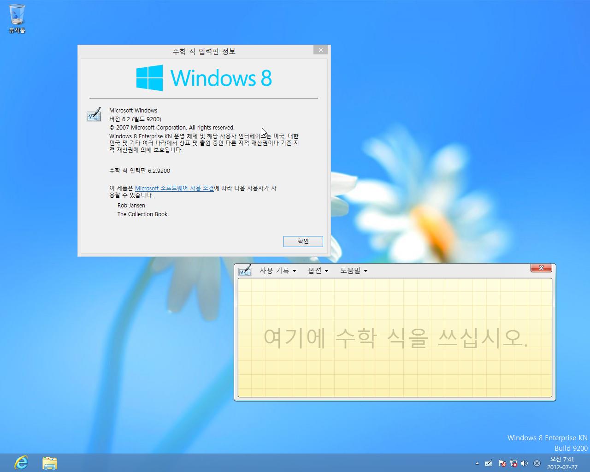
Task: Close the 수학 식 입력판 정보 dialog
Action: pos(320,50)
